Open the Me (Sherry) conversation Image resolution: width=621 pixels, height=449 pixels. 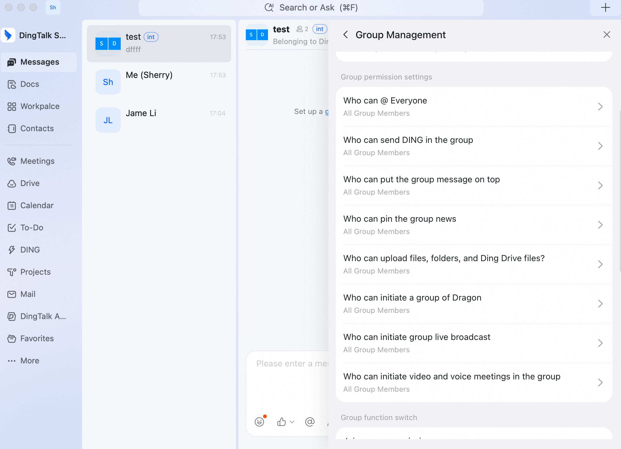click(159, 82)
